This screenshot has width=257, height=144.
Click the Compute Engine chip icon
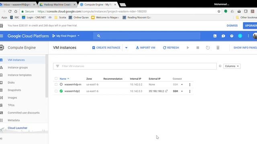click(x=2, y=48)
